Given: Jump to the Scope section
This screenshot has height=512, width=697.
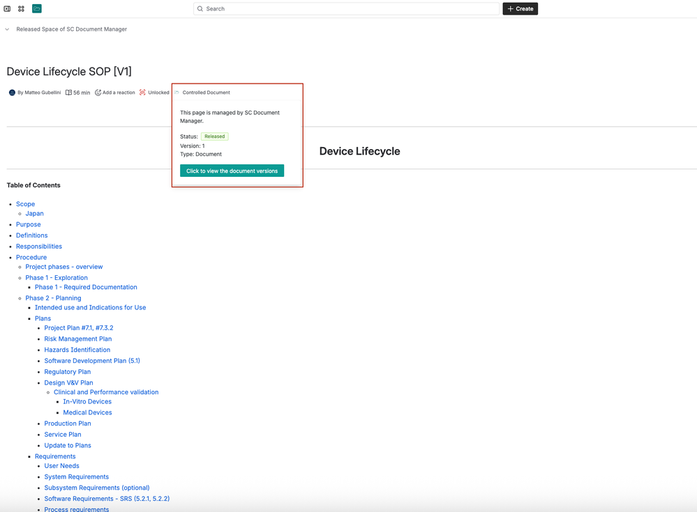Looking at the screenshot, I should point(25,204).
